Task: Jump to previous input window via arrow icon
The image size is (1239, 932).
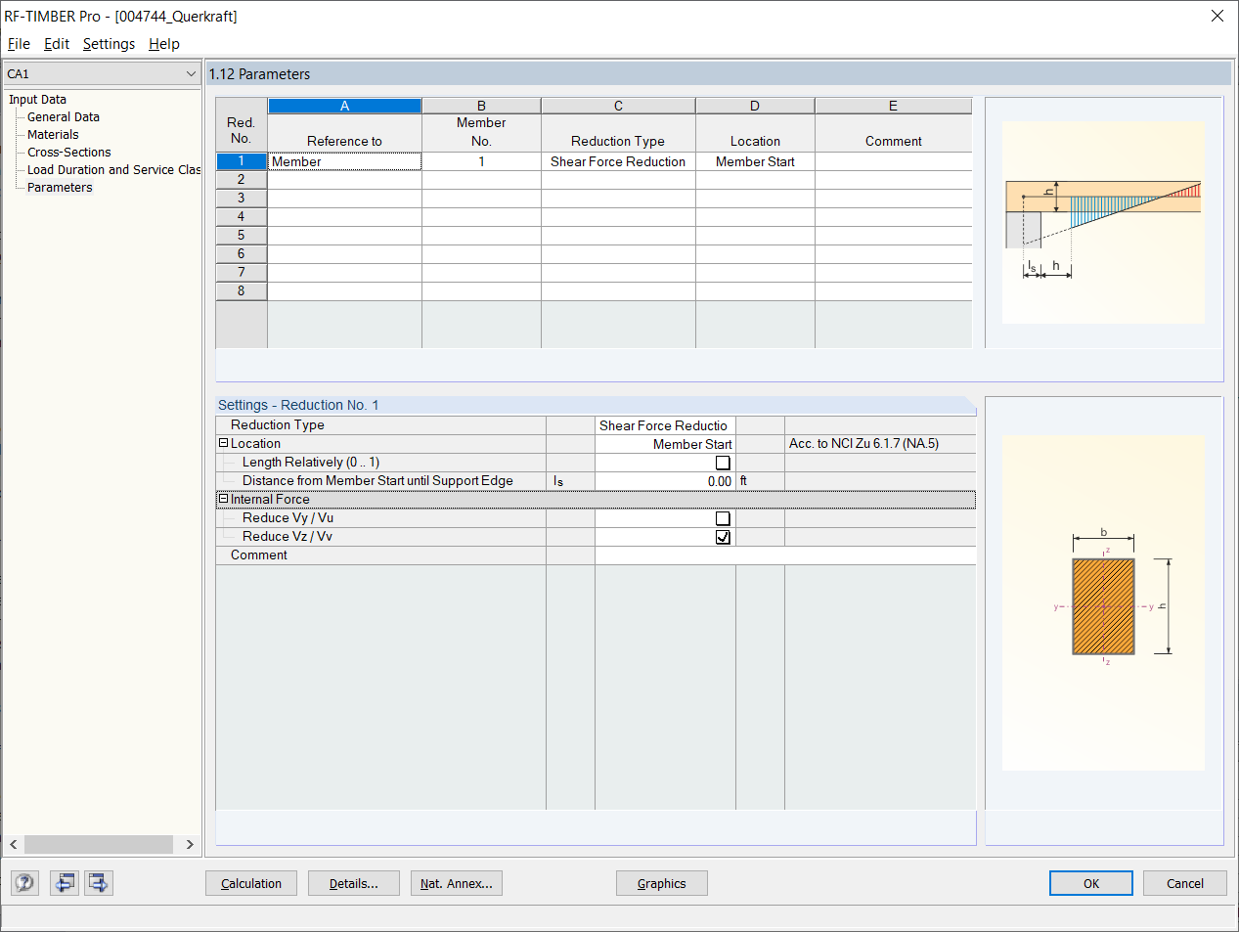Action: click(x=66, y=882)
